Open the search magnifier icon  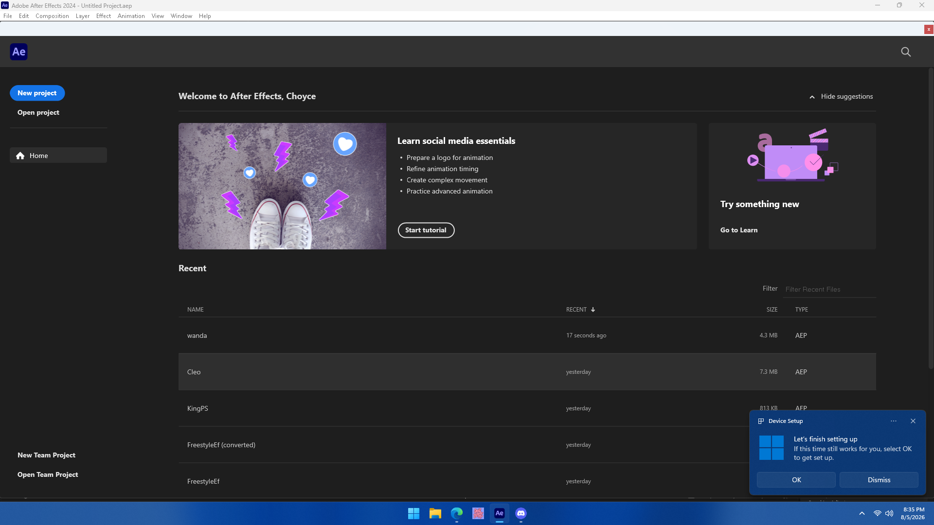(x=906, y=52)
